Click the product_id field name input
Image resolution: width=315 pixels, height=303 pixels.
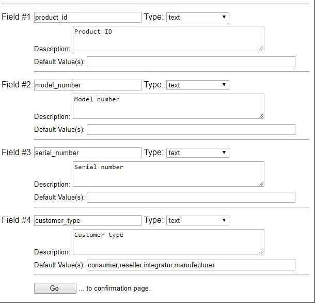pos(87,17)
